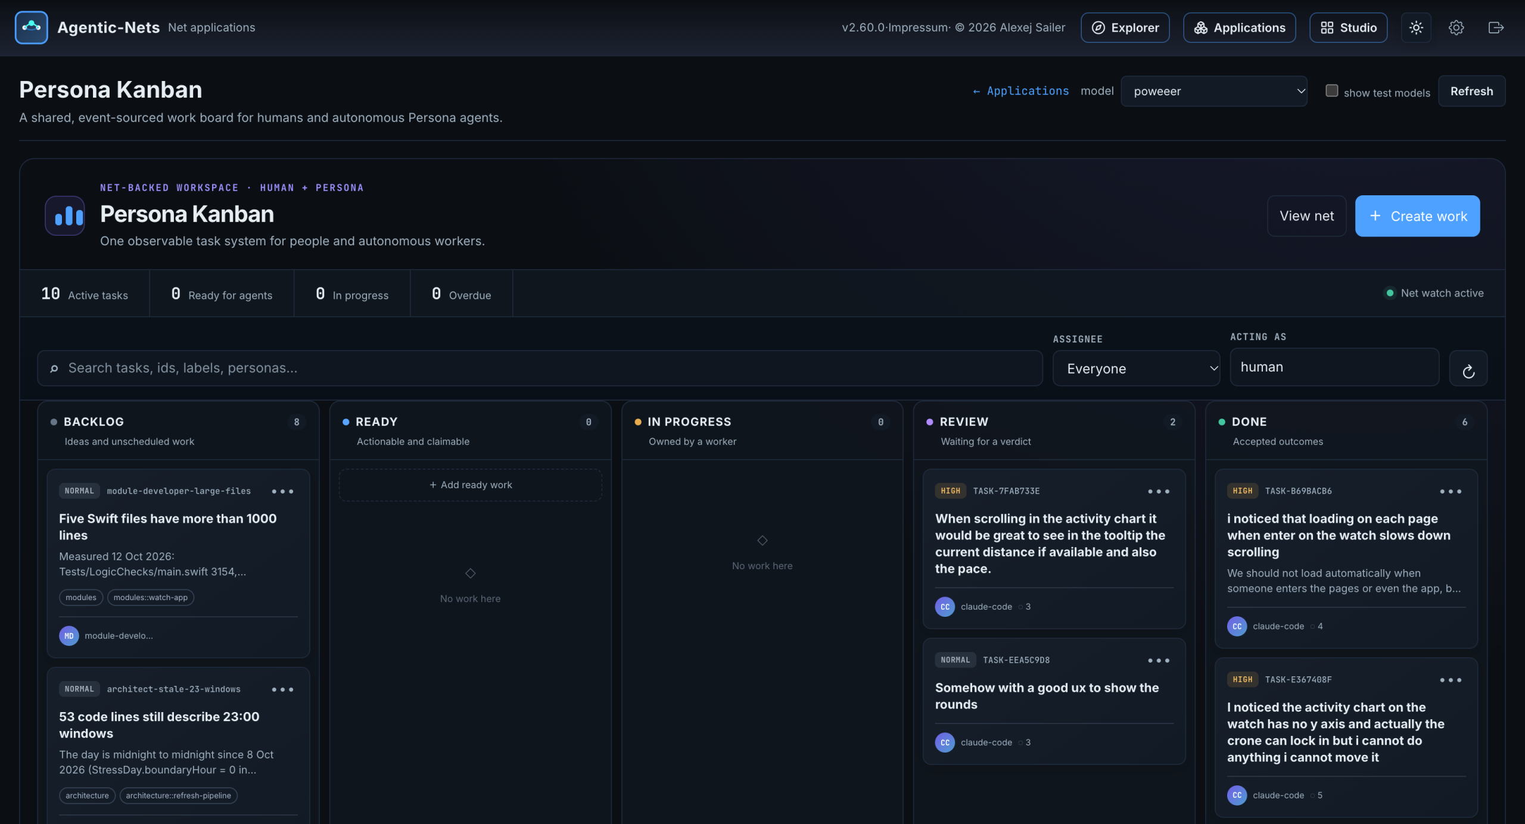1525x824 pixels.
Task: Click the Impressum link in header
Action: [918, 27]
